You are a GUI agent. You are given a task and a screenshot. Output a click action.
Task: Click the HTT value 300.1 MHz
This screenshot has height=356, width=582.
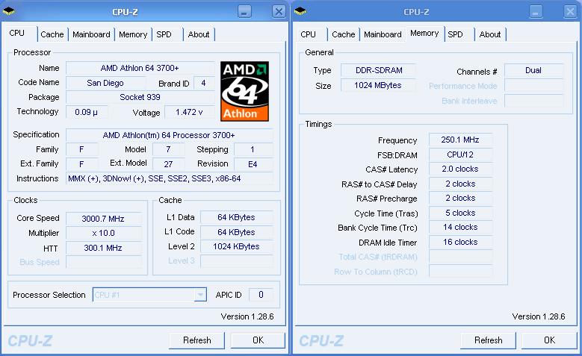click(103, 248)
